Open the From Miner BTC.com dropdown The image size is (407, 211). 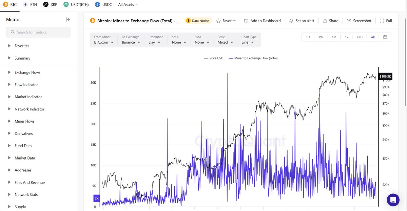[104, 40]
